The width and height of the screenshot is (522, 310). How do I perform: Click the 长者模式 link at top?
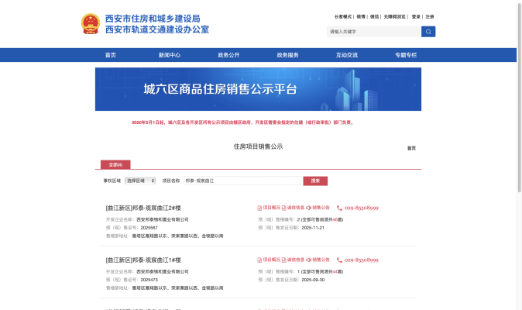pyautogui.click(x=343, y=16)
